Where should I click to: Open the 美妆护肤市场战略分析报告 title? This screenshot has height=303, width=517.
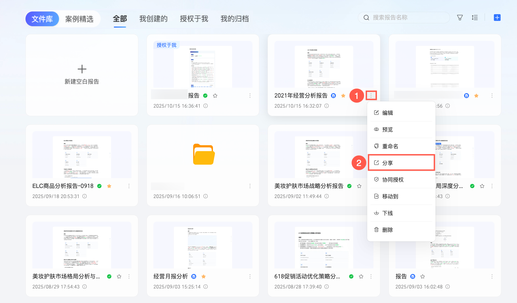point(309,186)
